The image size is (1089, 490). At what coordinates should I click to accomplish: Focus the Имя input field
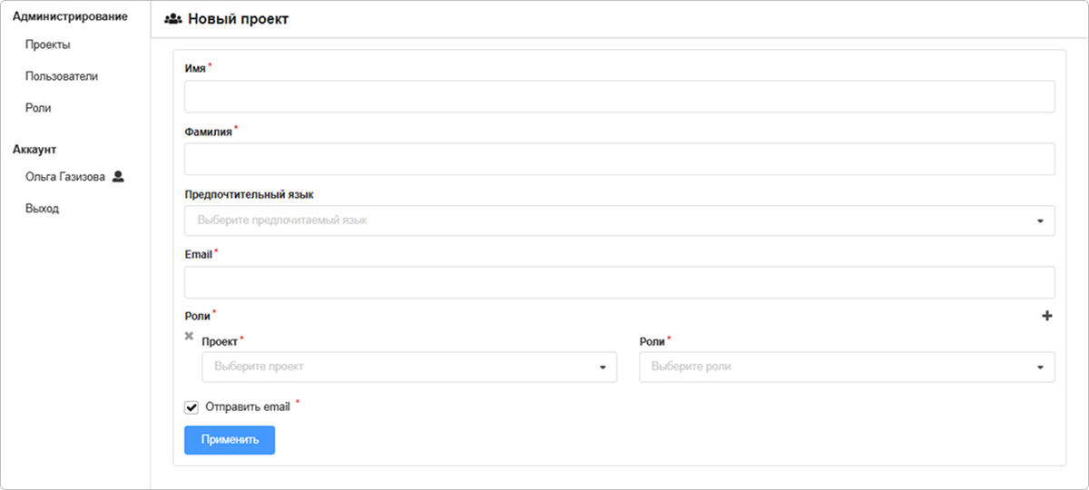pos(619,96)
